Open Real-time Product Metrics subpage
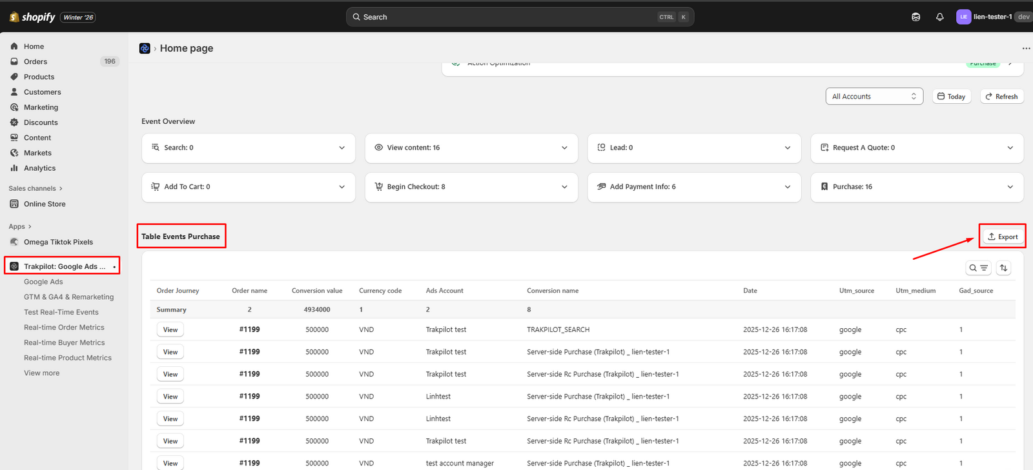The height and width of the screenshot is (470, 1033). 68,358
